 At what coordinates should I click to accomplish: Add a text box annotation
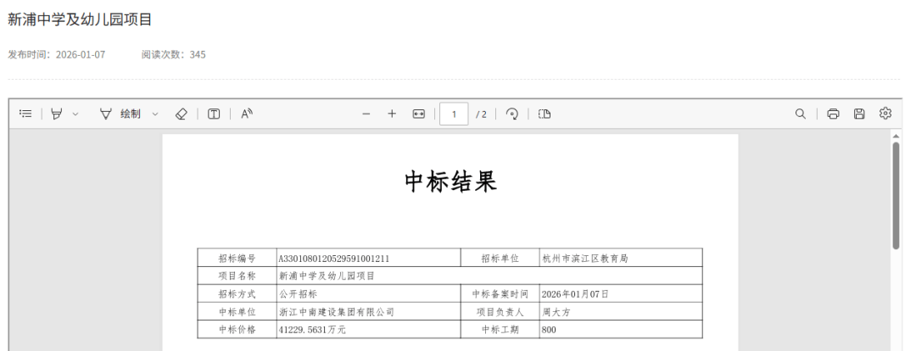[214, 114]
